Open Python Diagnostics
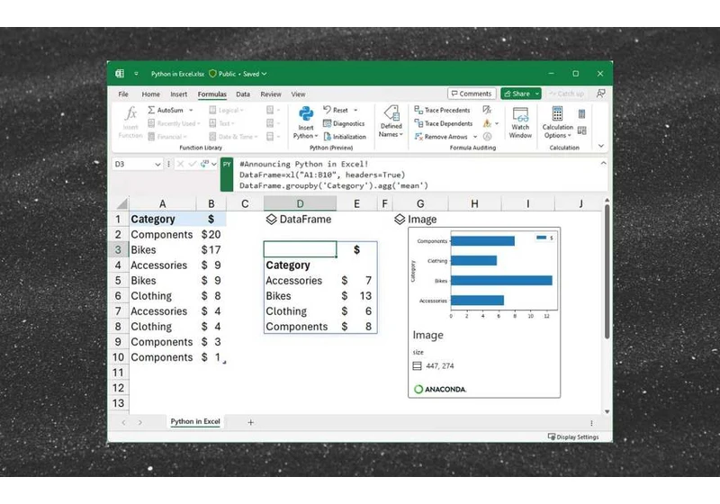The image size is (720, 504). pyautogui.click(x=344, y=123)
